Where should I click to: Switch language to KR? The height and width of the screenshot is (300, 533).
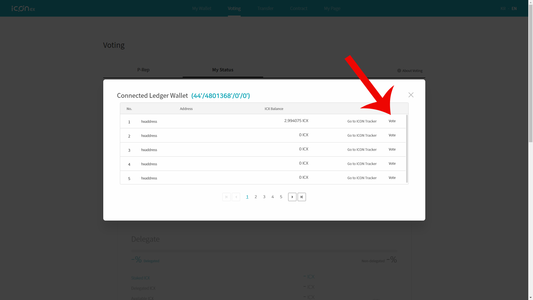(x=503, y=9)
